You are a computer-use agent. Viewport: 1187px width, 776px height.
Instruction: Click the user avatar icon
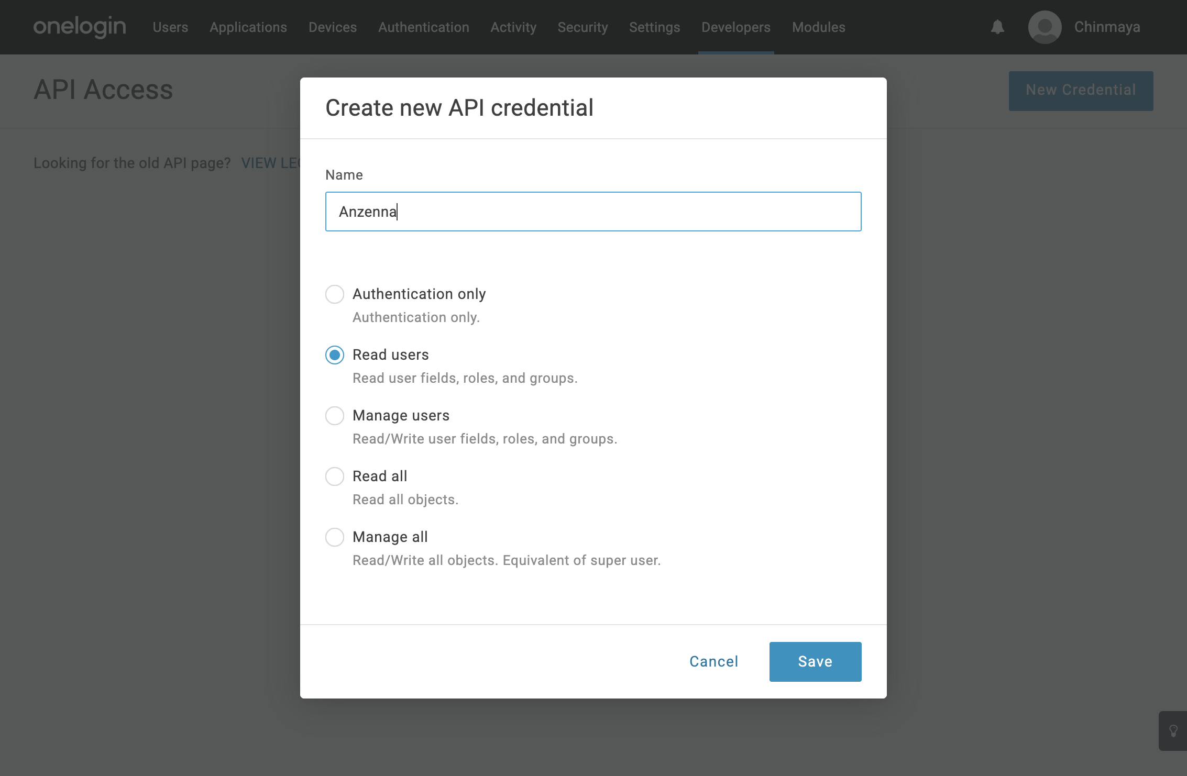(x=1045, y=27)
